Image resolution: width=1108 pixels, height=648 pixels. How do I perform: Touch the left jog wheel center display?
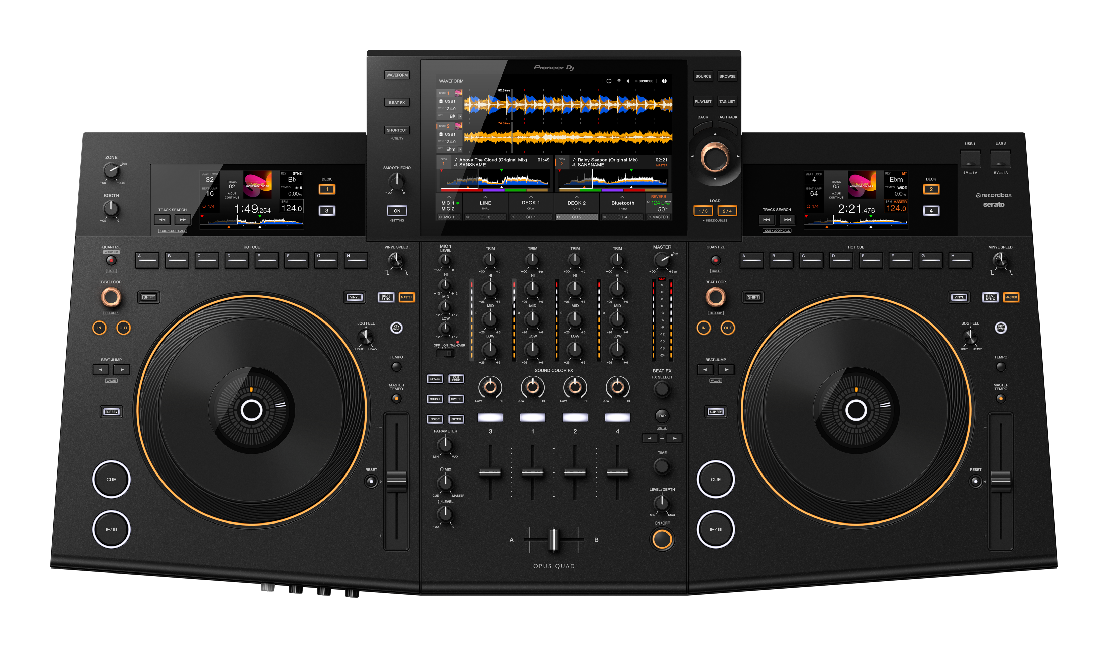tap(251, 410)
